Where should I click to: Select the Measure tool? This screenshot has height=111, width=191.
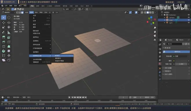9,32
